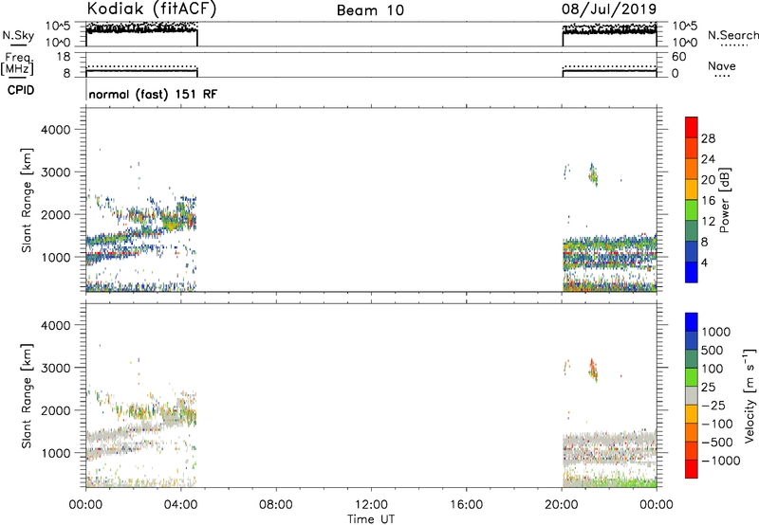Click the "3000" tick on the velocity panel

(55, 368)
